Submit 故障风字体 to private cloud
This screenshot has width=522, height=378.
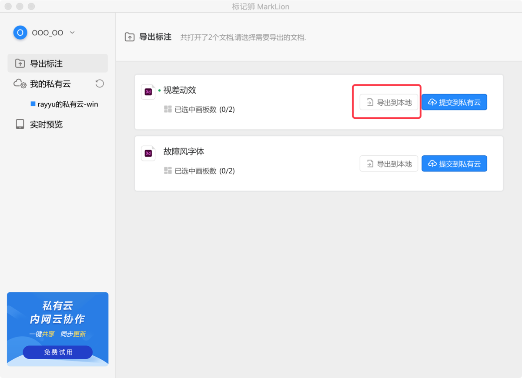454,164
